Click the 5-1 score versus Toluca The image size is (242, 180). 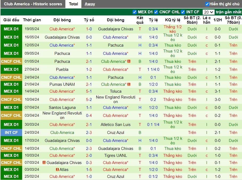[x=89, y=91]
